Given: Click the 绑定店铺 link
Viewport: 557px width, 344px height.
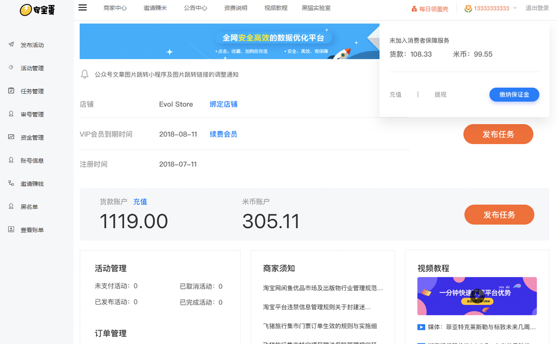Looking at the screenshot, I should tap(223, 104).
